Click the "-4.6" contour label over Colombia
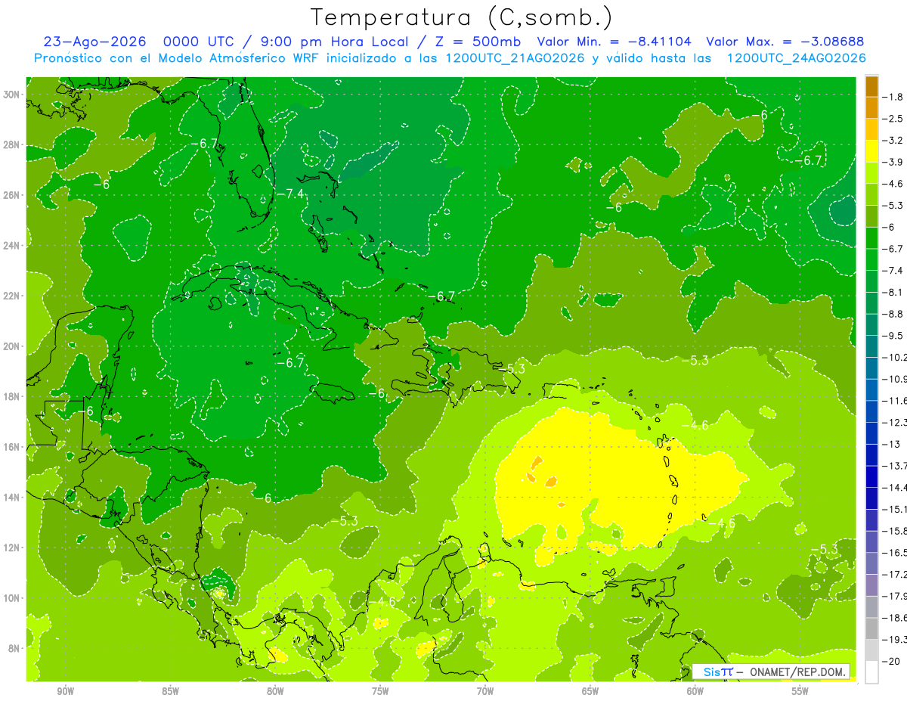 (382, 601)
